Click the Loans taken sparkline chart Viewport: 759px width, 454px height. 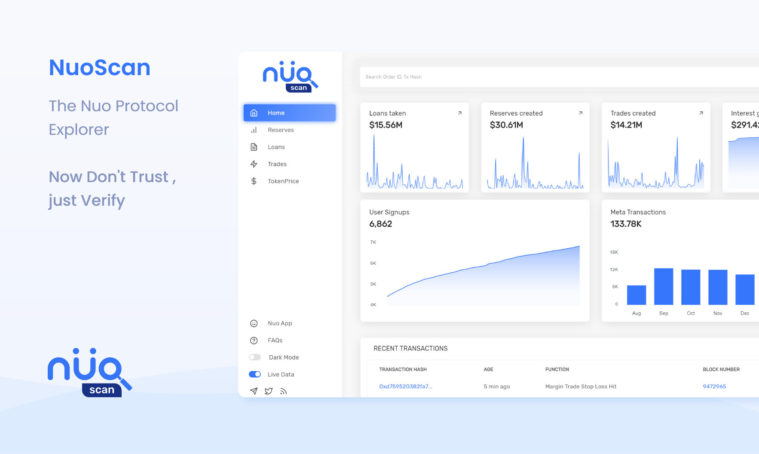[x=415, y=162]
